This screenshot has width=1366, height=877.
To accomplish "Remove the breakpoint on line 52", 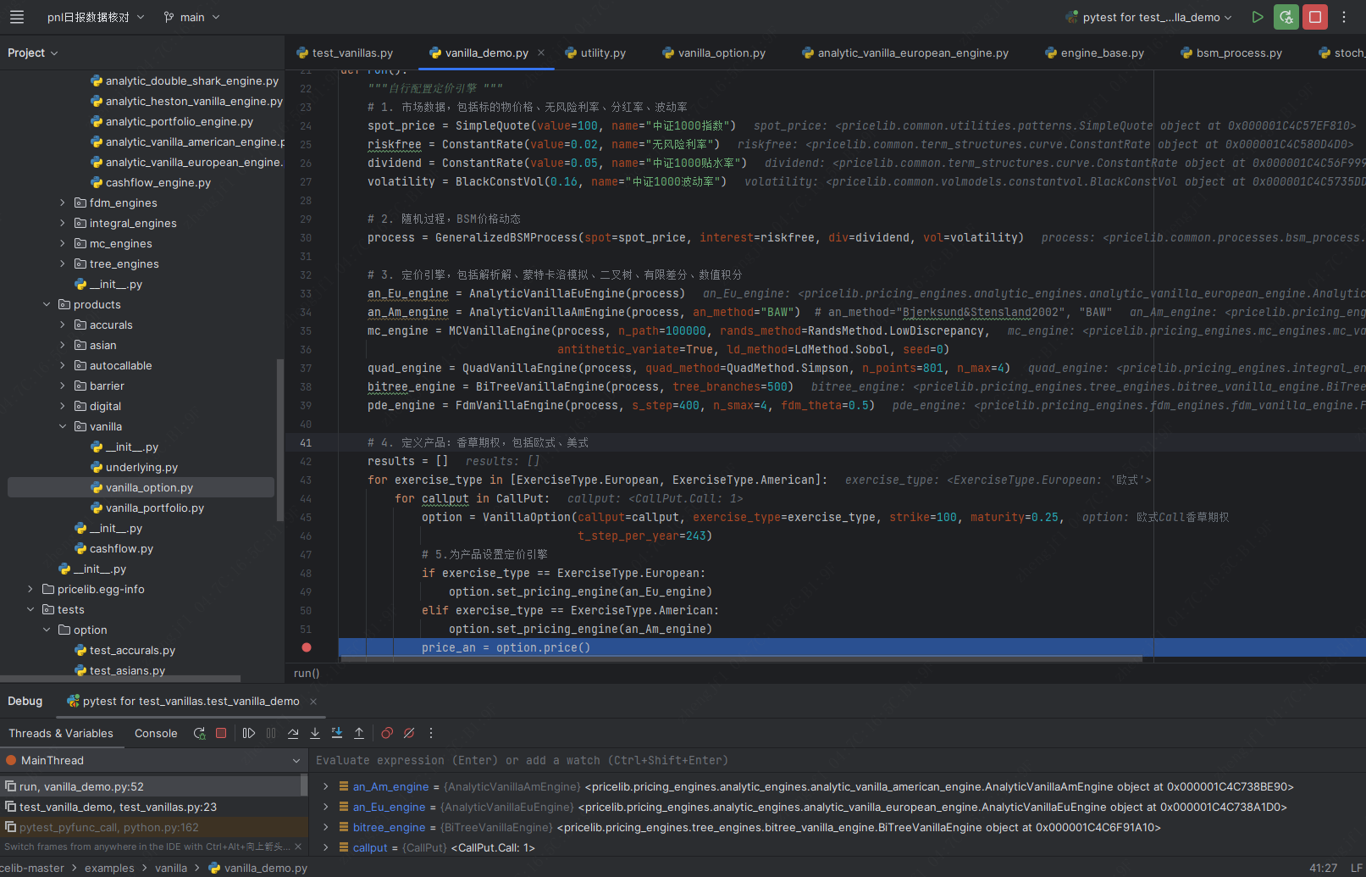I will [x=307, y=647].
